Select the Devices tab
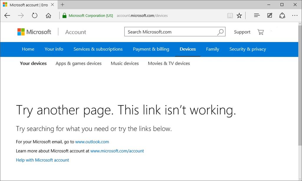 click(188, 49)
